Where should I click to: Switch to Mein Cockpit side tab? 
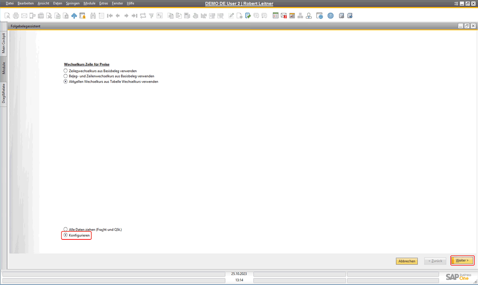(4, 43)
